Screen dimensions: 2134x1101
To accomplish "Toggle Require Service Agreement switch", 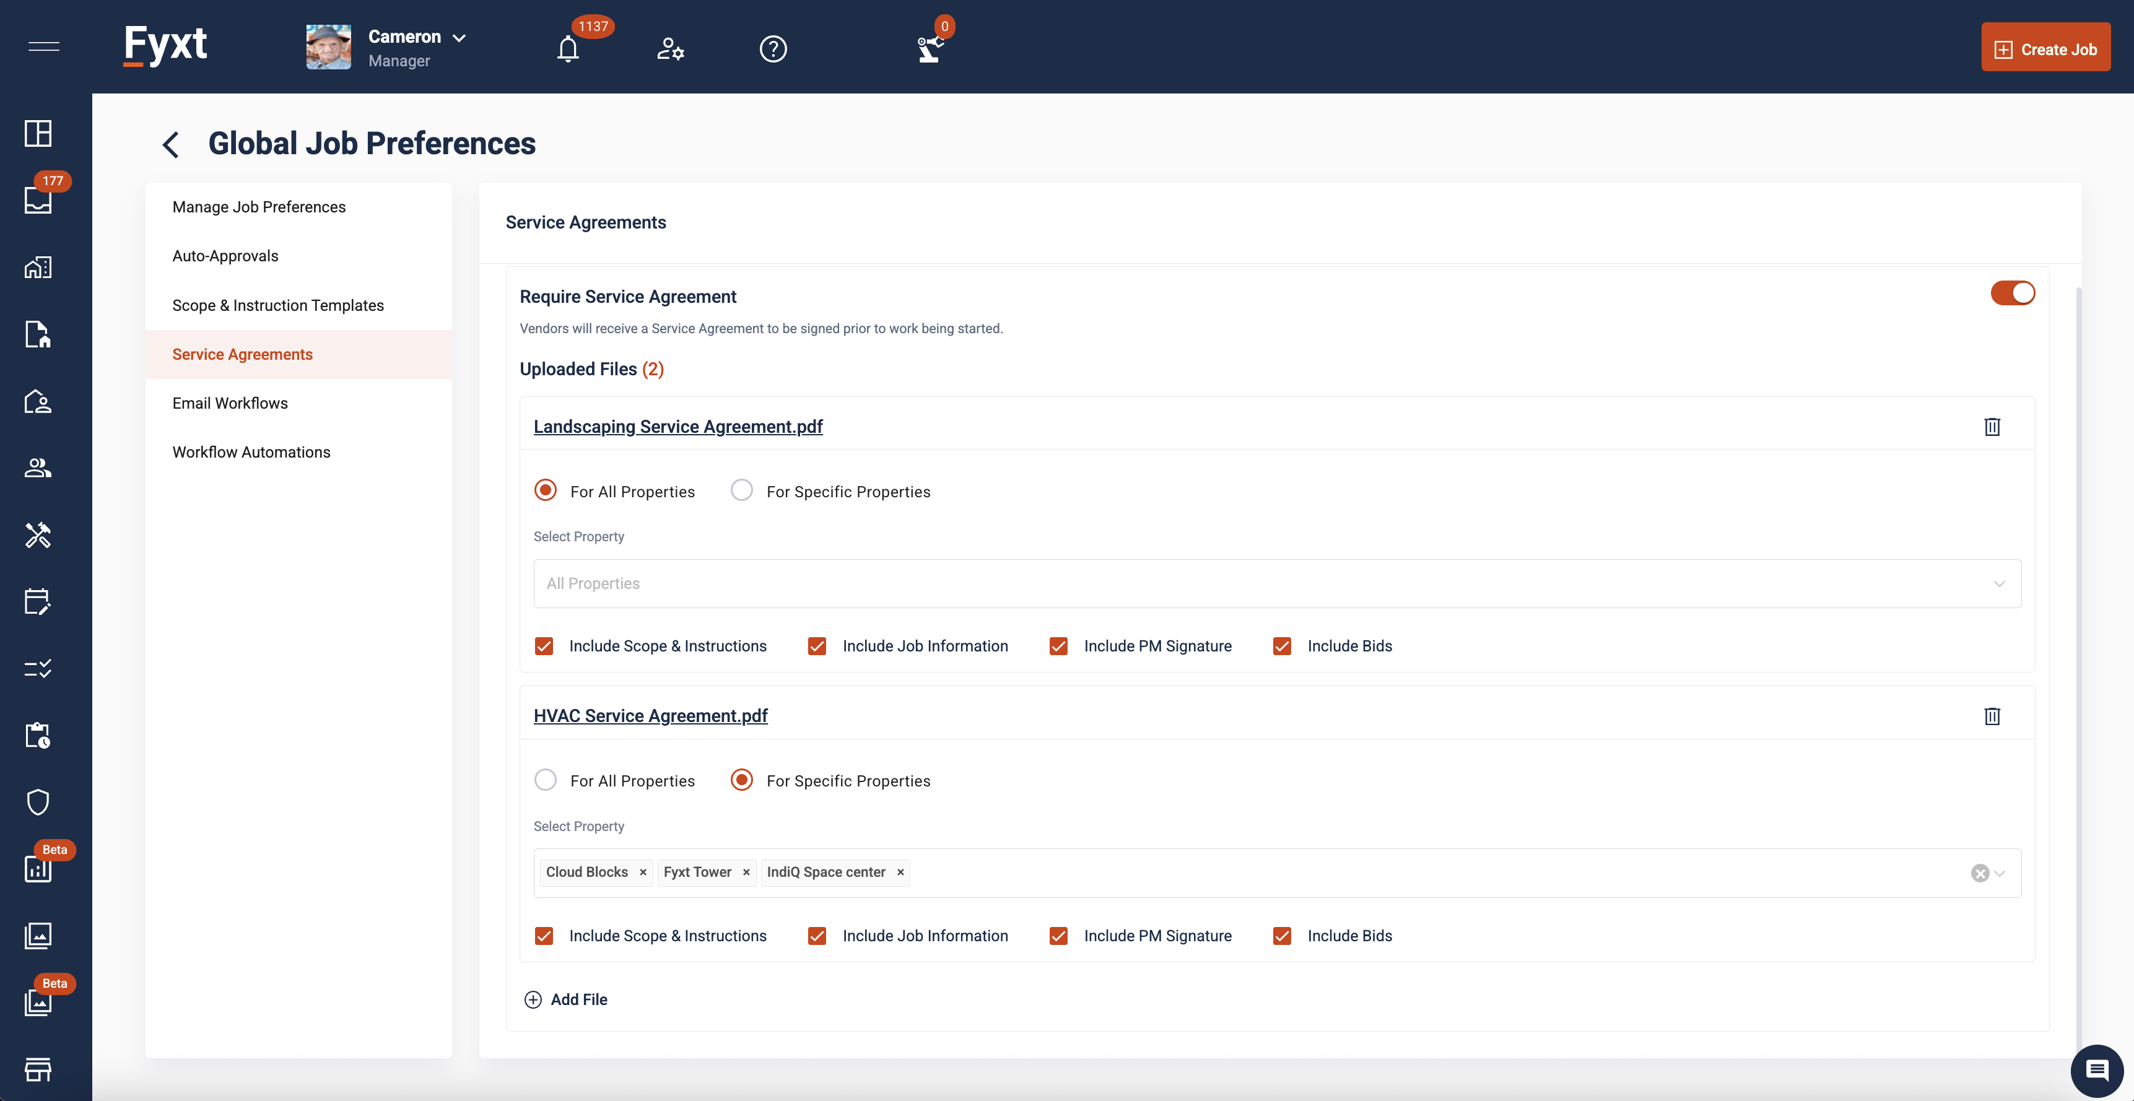I will click(x=2012, y=292).
